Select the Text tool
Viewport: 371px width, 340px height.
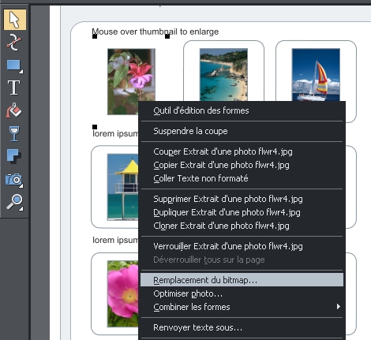(x=13, y=88)
